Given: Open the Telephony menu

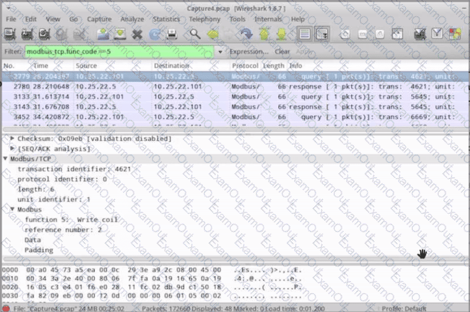Looking at the screenshot, I should pyautogui.click(x=204, y=19).
